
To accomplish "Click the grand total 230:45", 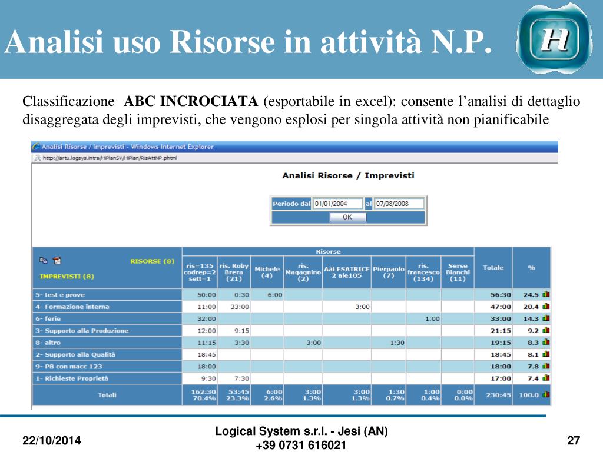I will (498, 395).
